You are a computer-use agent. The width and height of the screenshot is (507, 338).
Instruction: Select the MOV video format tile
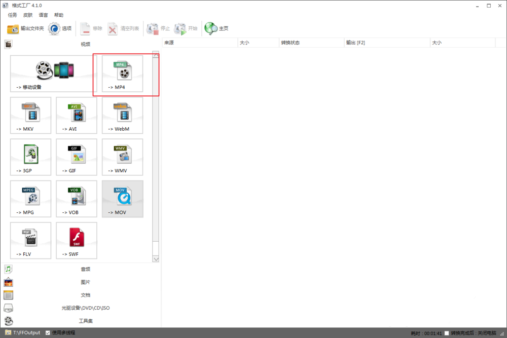tap(122, 199)
